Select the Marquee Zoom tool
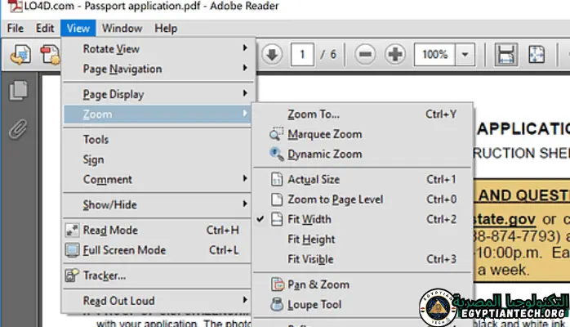The image size is (570, 327). (363, 134)
